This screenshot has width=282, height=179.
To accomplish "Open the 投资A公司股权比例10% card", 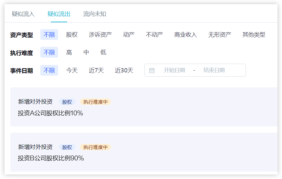I will [144, 107].
